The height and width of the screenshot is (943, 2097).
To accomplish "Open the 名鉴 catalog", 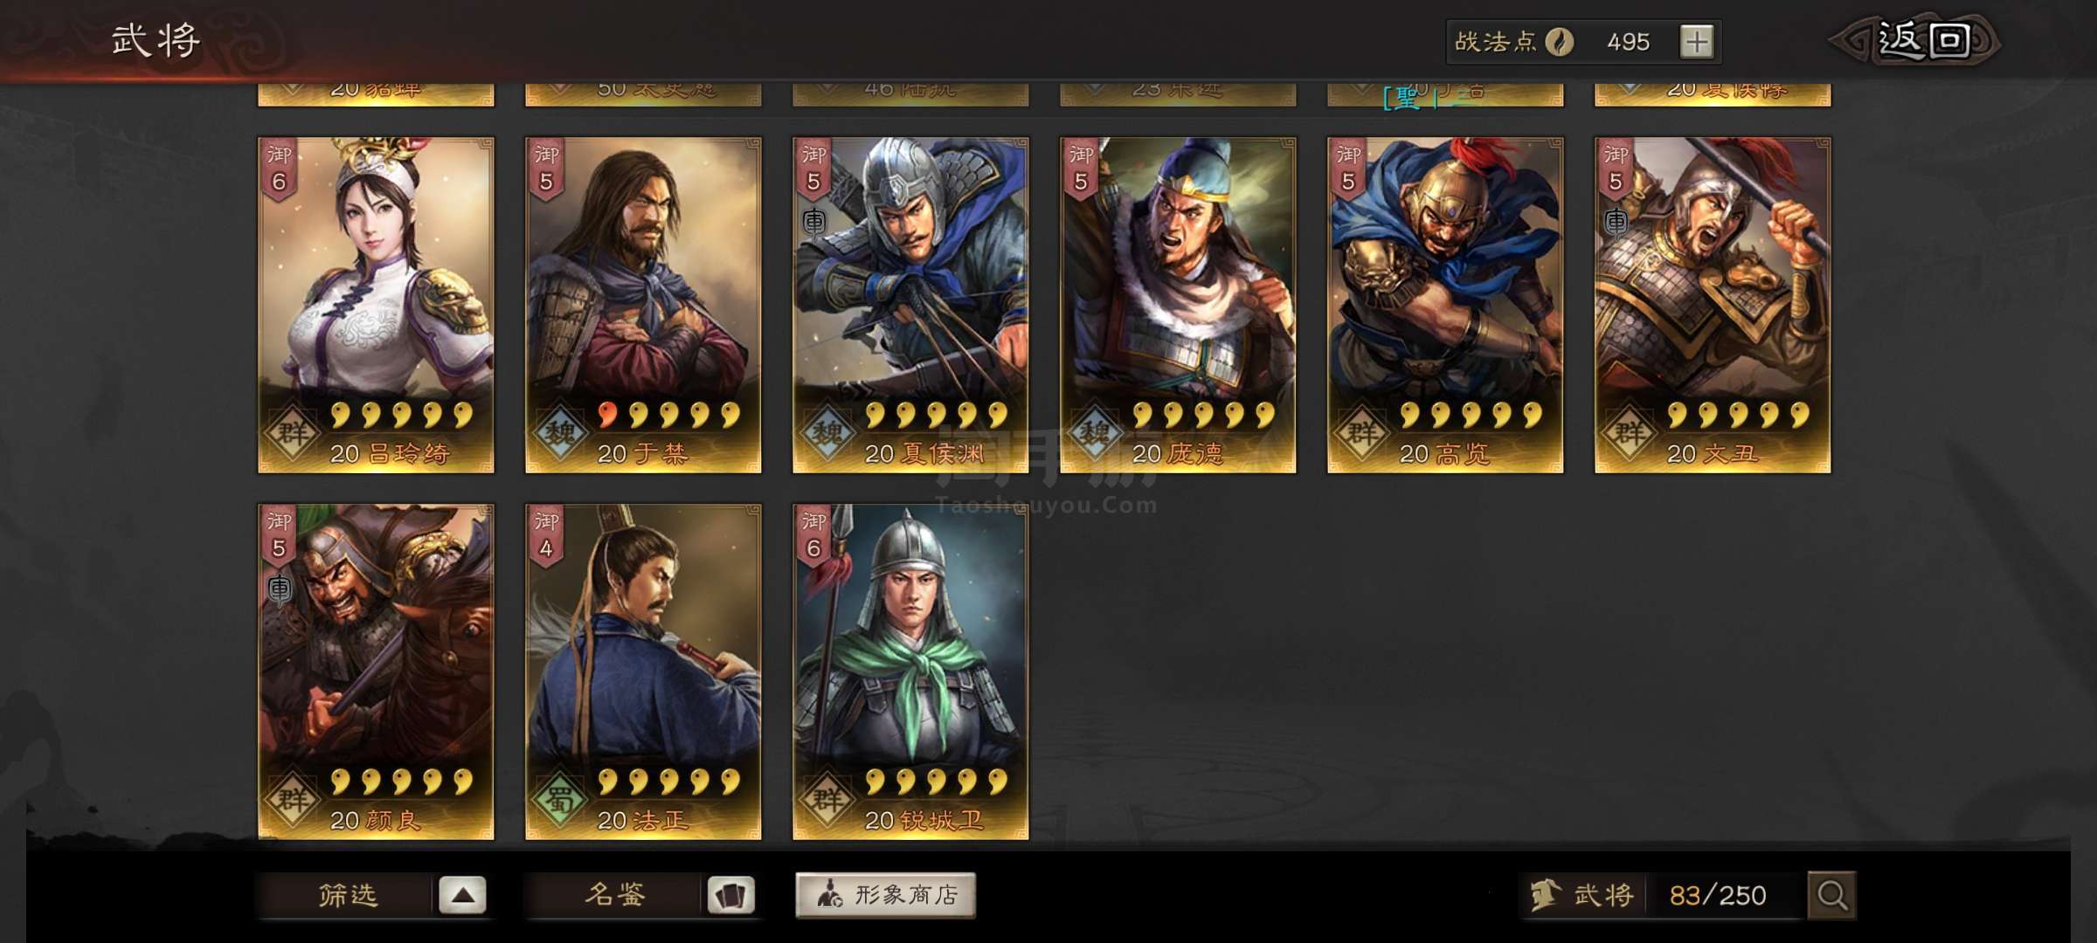I will pyautogui.click(x=615, y=895).
